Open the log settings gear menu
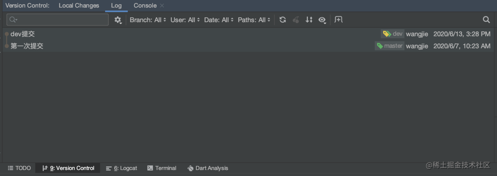This screenshot has height=176, width=497. point(118,20)
